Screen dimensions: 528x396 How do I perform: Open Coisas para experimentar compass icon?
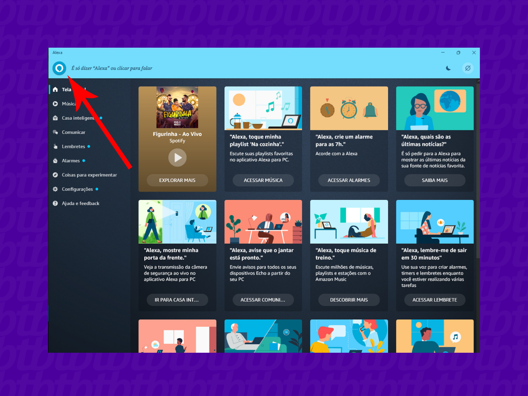tap(55, 175)
